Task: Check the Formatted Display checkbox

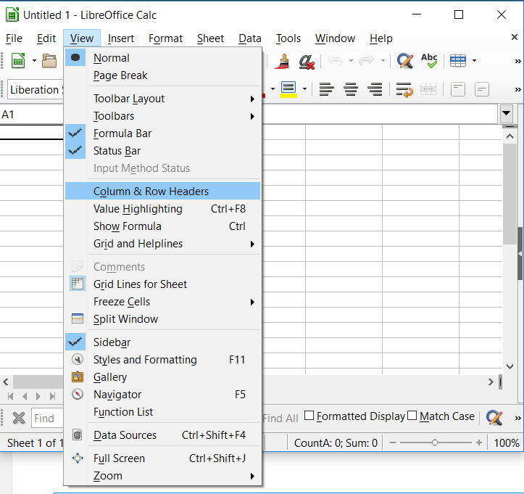Action: (x=309, y=416)
